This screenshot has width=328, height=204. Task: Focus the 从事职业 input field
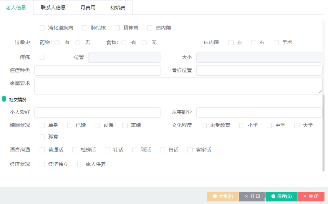point(259,113)
